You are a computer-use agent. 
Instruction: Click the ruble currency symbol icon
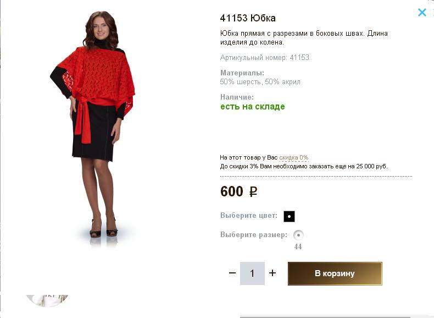pos(253,192)
